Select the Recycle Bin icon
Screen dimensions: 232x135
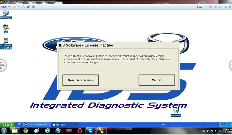click(176, 112)
